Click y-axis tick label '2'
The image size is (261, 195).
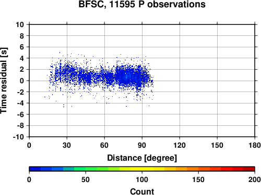point(22,70)
